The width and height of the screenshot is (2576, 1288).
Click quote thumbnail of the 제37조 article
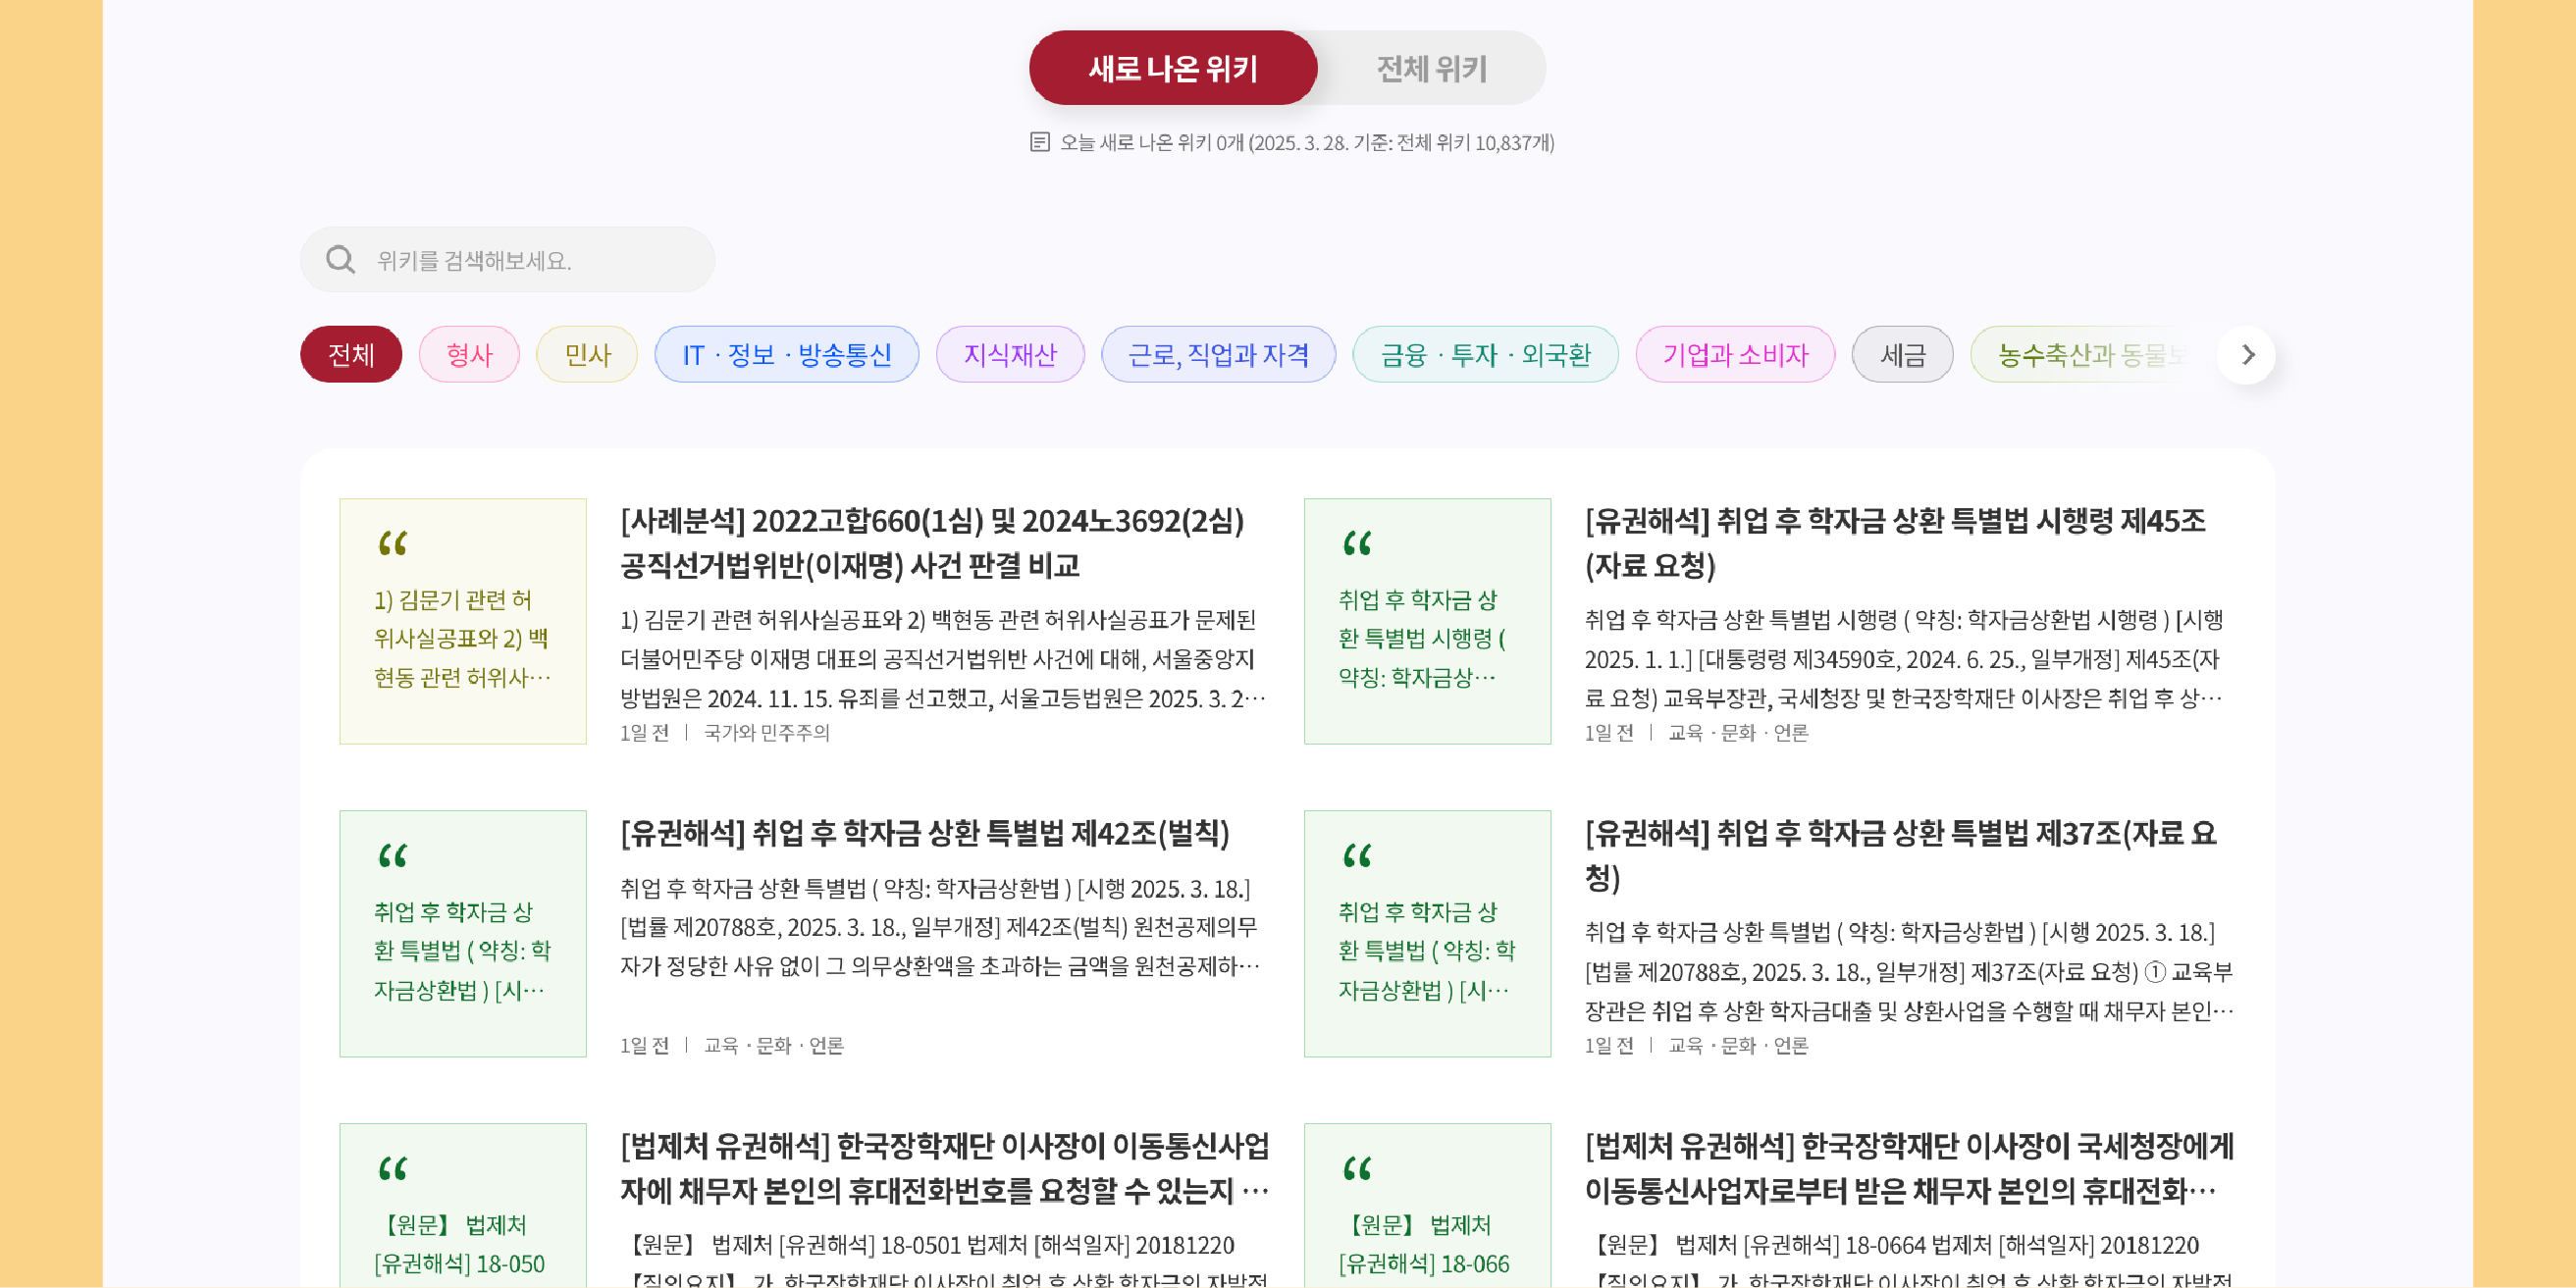click(x=1427, y=933)
